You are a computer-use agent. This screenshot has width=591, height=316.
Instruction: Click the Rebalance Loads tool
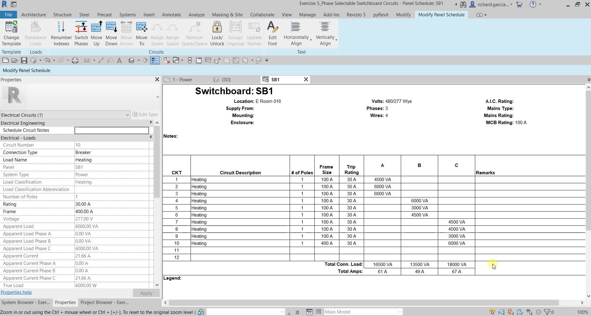pyautogui.click(x=35, y=32)
